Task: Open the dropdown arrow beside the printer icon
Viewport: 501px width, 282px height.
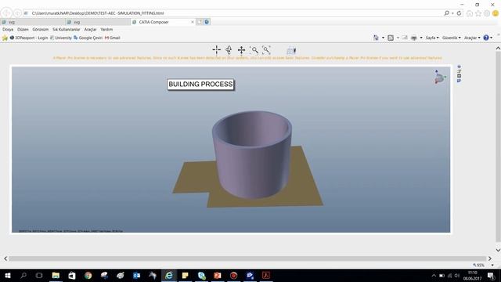Action: 421,38
